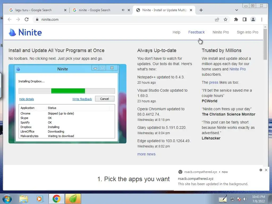Viewport: 272px width, 204px height.
Task: Go back using the browser back arrow
Action: coord(10,19)
